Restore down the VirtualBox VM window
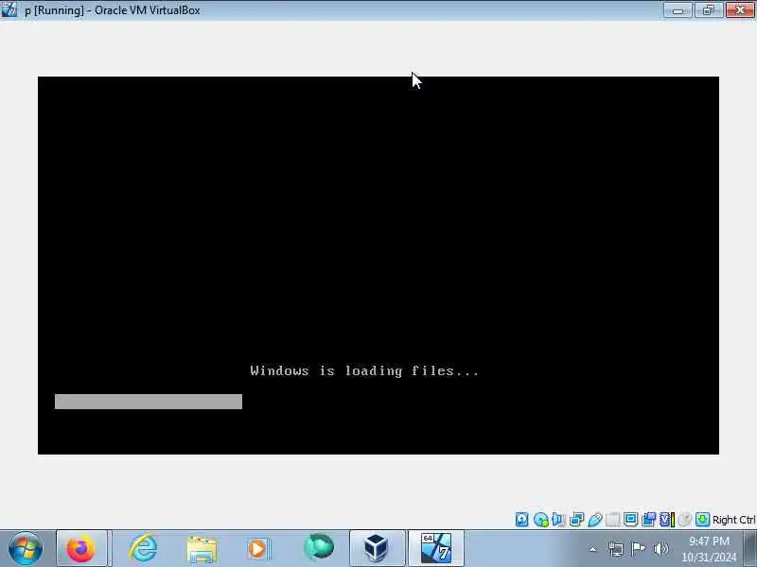The width and height of the screenshot is (757, 567). [x=708, y=9]
